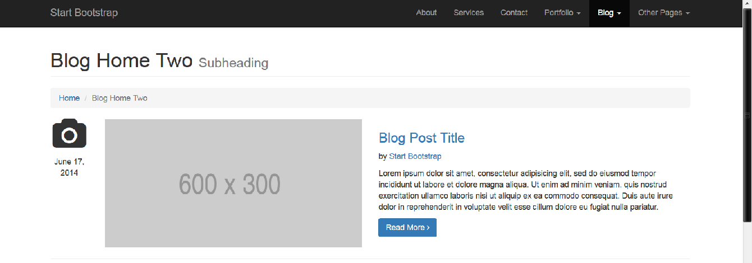752x263 pixels.
Task: Open the Services nav item
Action: point(469,13)
